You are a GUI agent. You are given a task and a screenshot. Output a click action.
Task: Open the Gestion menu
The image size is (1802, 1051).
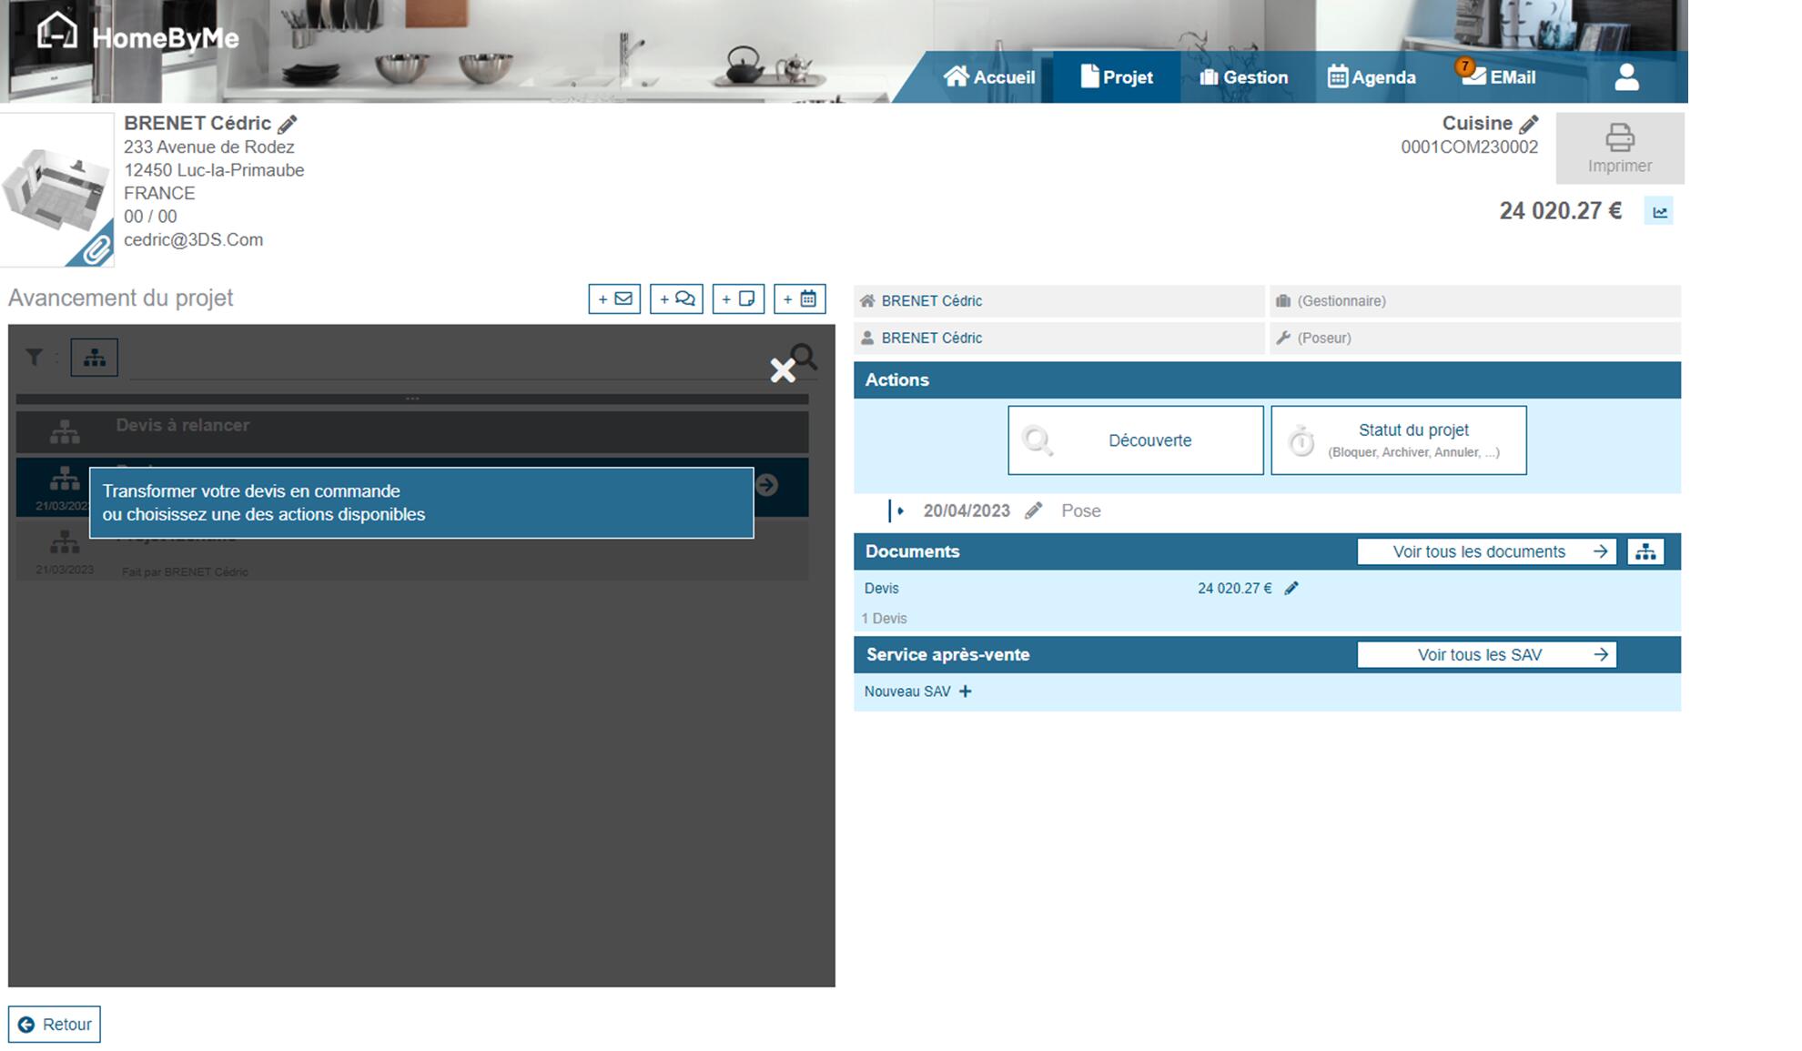1243,77
